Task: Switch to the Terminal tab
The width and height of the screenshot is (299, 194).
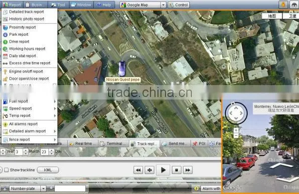Action: pyautogui.click(x=114, y=144)
